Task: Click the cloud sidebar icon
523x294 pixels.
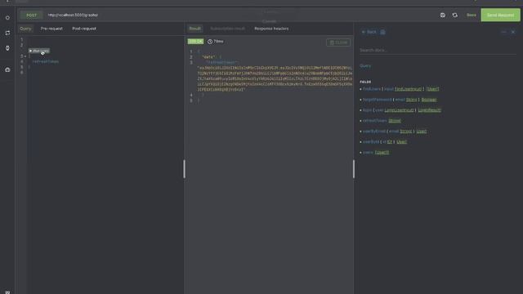Action: coord(7,69)
